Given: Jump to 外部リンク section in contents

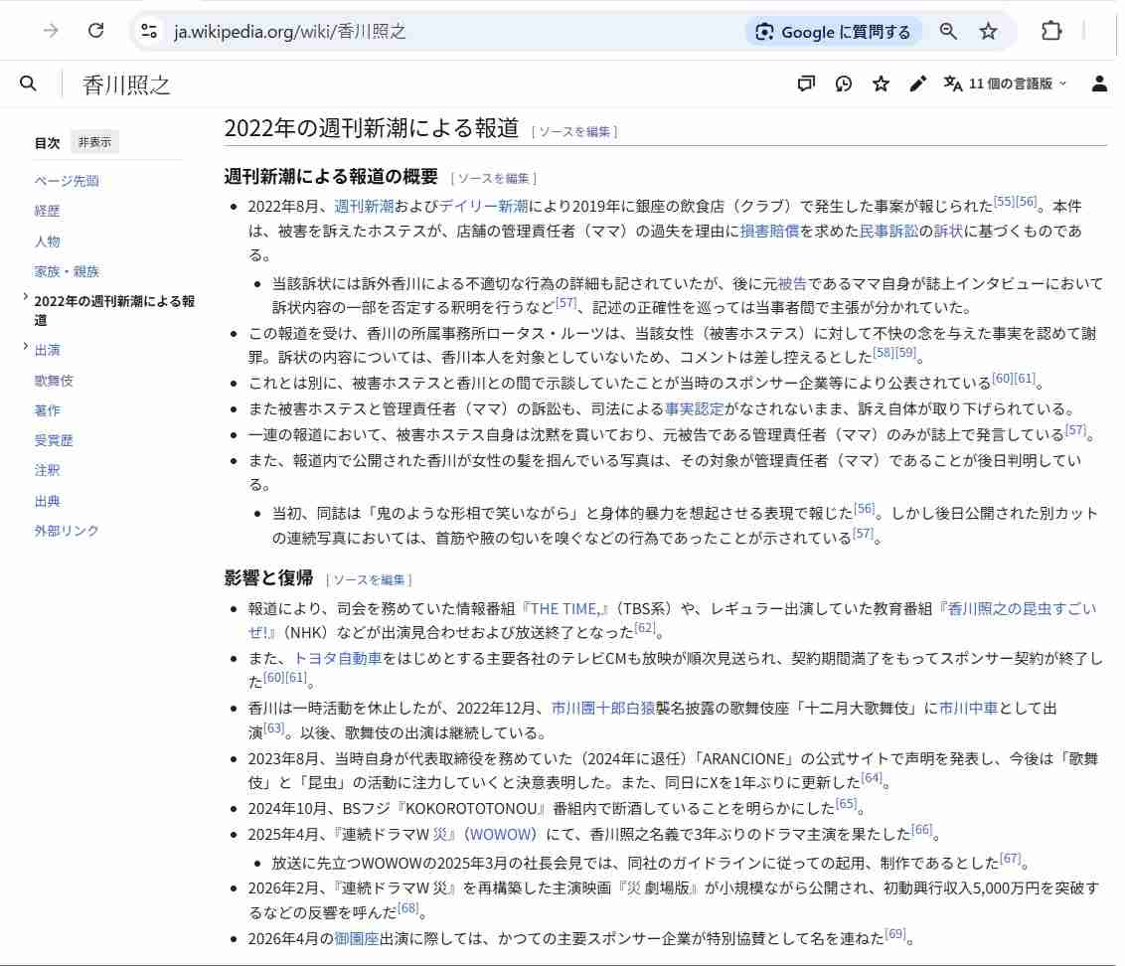Looking at the screenshot, I should [67, 531].
